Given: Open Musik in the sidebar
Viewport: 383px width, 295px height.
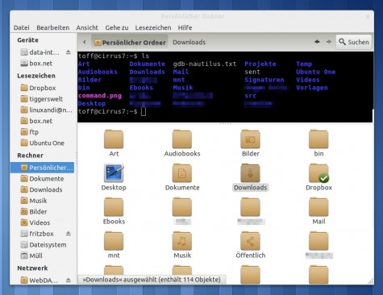Looking at the screenshot, I should point(42,201).
